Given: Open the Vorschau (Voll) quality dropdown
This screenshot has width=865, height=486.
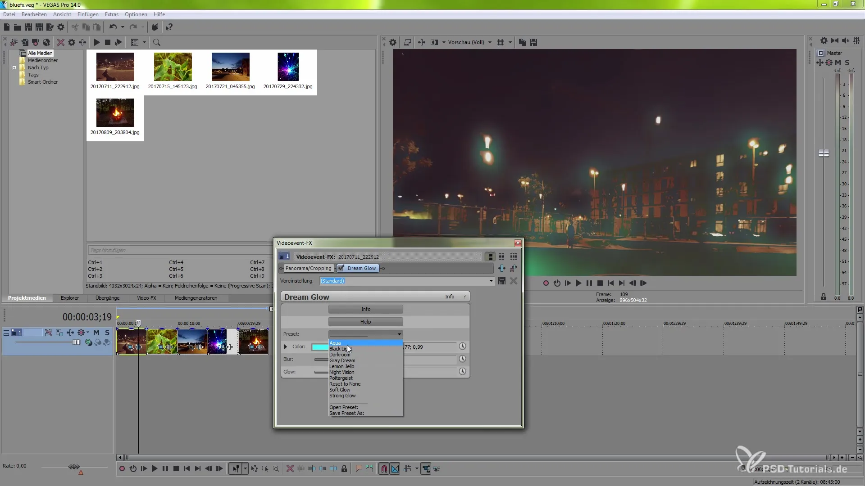Looking at the screenshot, I should coord(490,42).
